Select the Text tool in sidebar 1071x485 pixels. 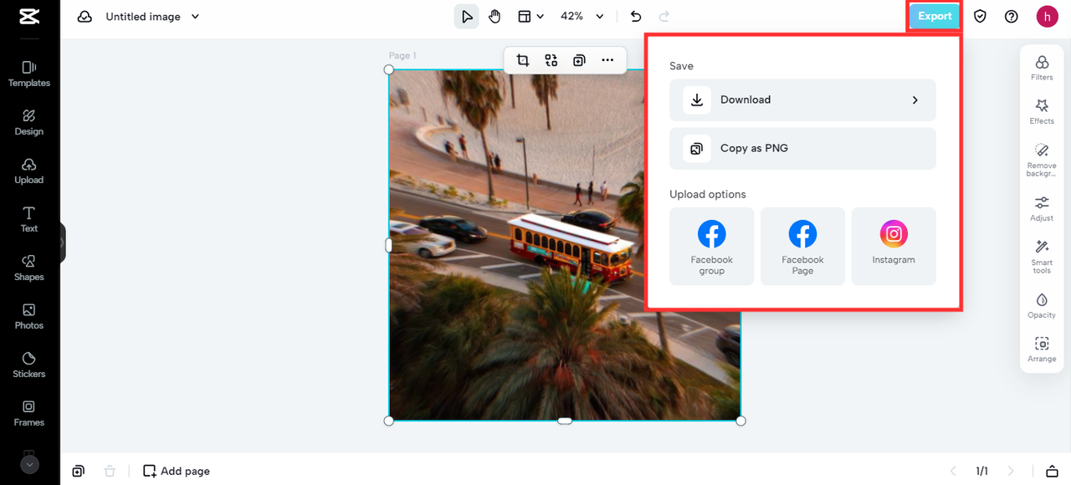click(29, 219)
